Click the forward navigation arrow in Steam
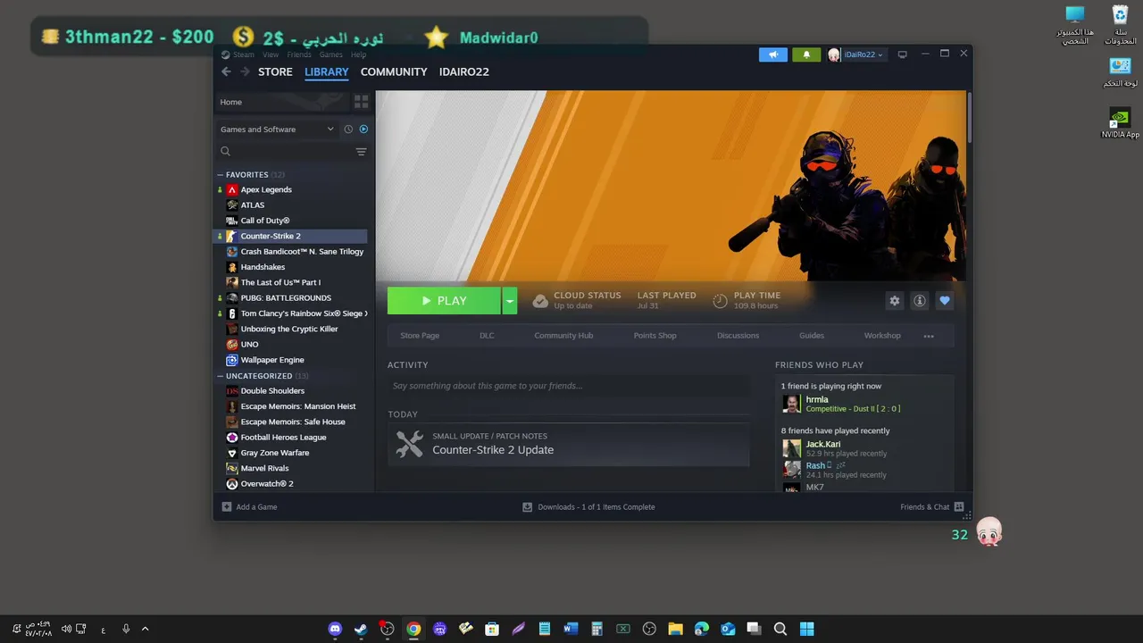Image resolution: width=1143 pixels, height=643 pixels. click(x=245, y=71)
